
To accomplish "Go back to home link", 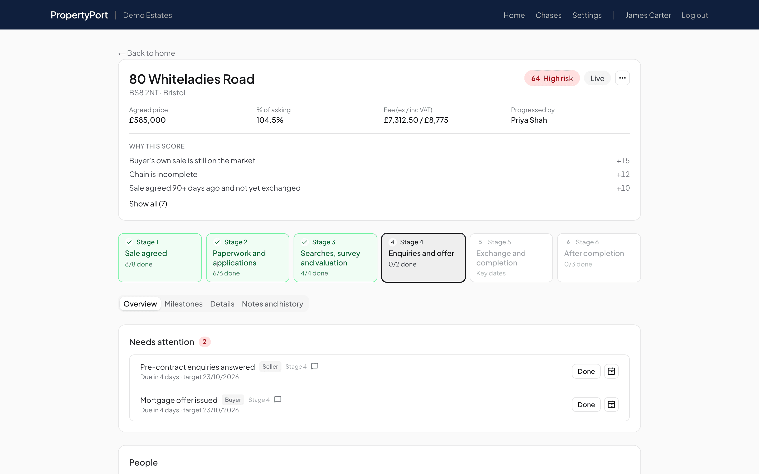I will click(147, 53).
